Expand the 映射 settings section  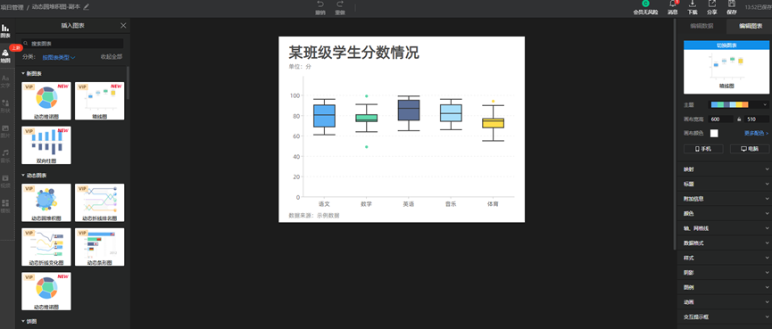[x=725, y=169]
